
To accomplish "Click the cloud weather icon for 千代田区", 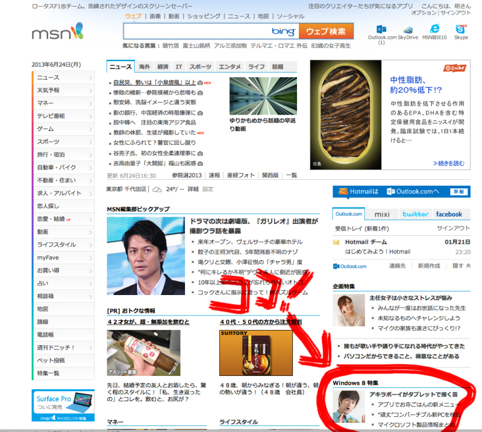I will click(x=157, y=189).
